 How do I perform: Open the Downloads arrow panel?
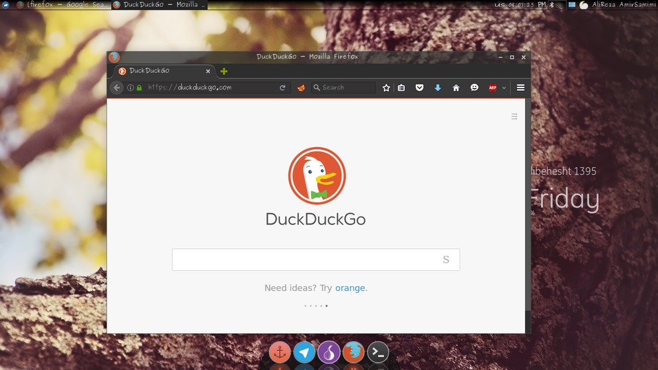(438, 87)
